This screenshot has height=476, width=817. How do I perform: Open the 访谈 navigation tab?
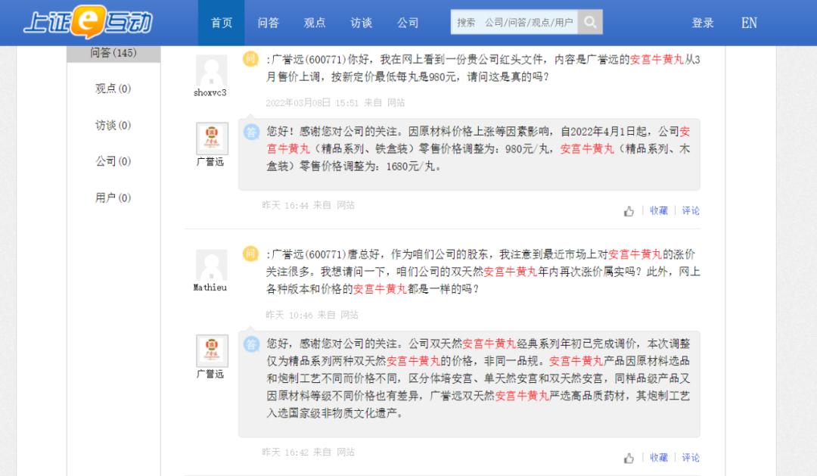pos(361,23)
